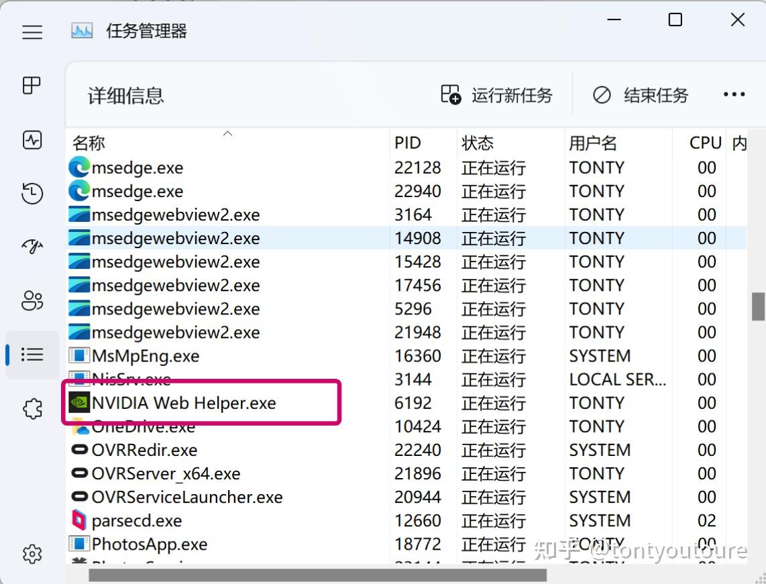This screenshot has height=584, width=766.
Task: Click the NVIDIA Web Helper.exe icon
Action: (x=79, y=403)
